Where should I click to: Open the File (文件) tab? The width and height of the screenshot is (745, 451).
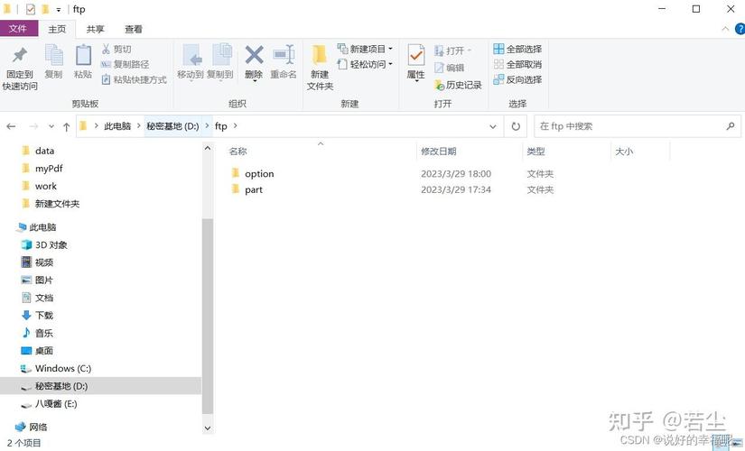pyautogui.click(x=18, y=29)
